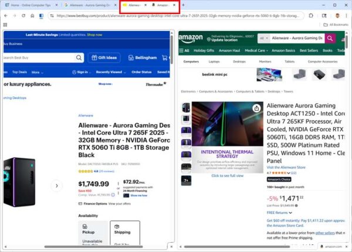Share the Amazon product image with the share icon

(256, 108)
